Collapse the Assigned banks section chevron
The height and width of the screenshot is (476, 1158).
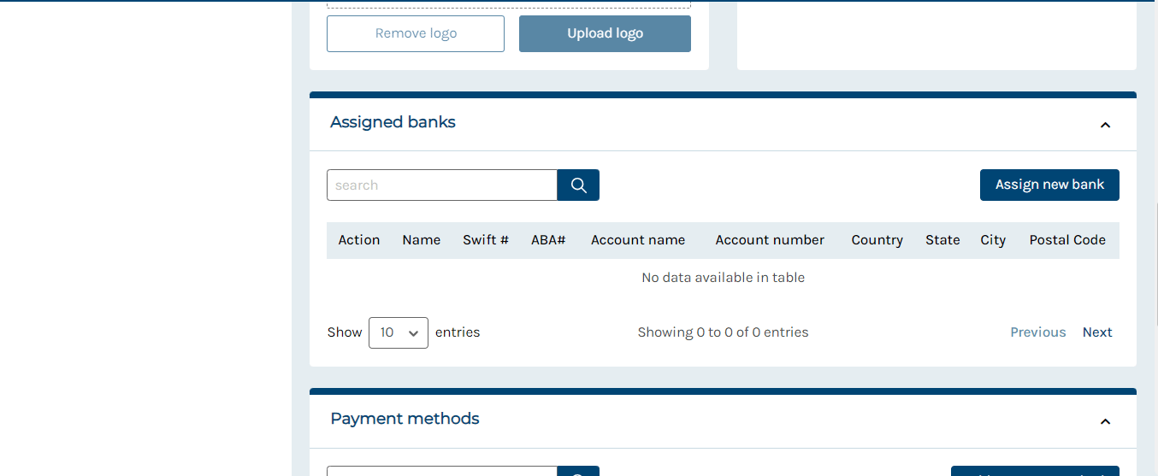[x=1105, y=125]
